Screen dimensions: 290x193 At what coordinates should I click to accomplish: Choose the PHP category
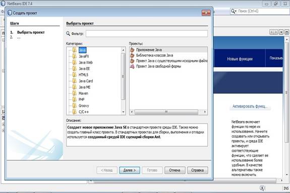coord(82,99)
